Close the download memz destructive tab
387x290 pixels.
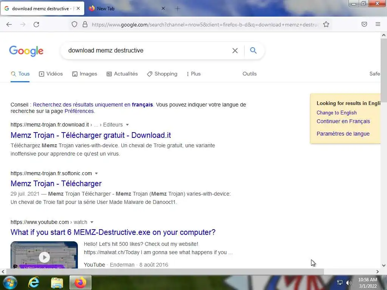point(78,8)
